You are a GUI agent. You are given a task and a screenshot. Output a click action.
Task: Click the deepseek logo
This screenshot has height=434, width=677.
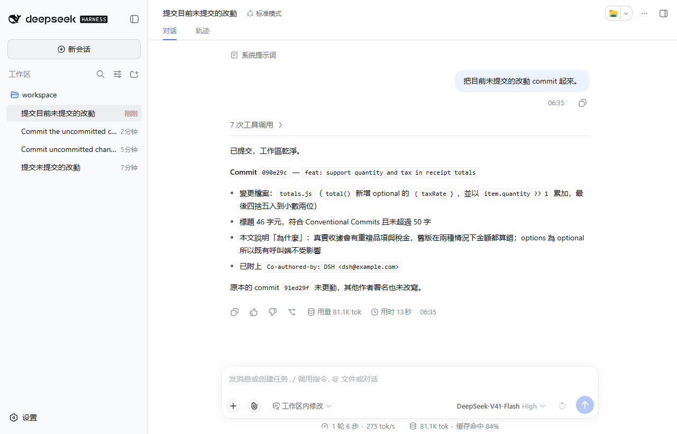(x=58, y=19)
